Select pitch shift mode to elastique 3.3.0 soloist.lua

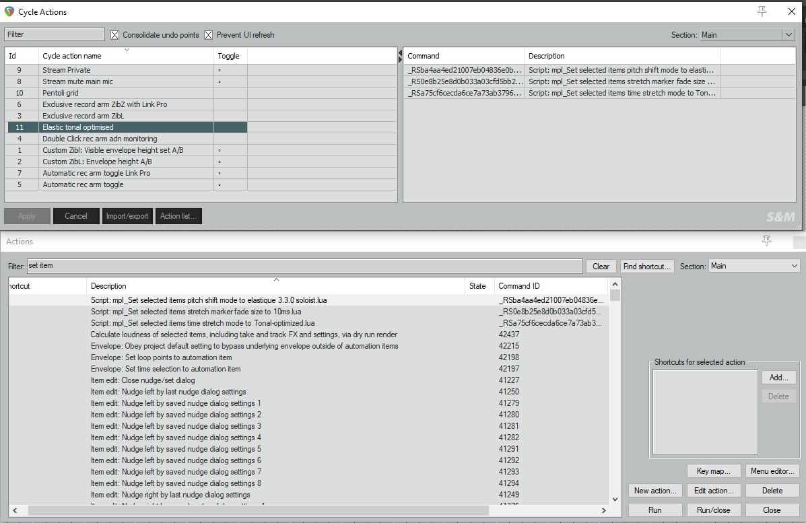coord(308,300)
